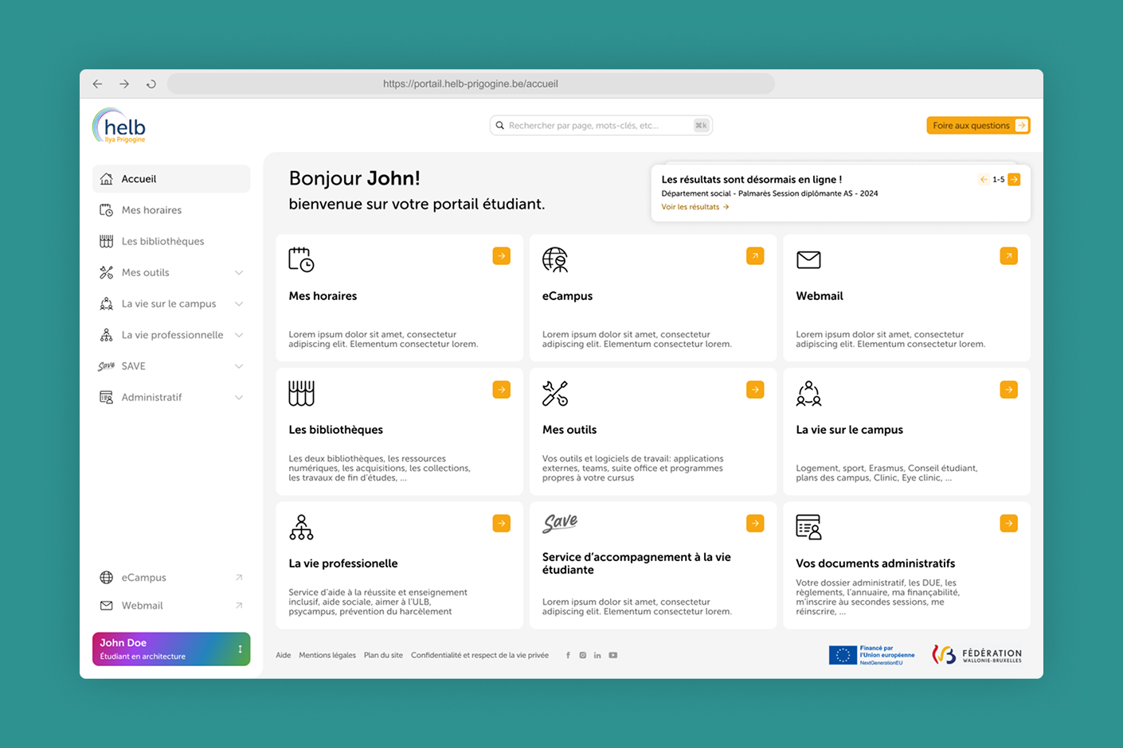The width and height of the screenshot is (1123, 748).
Task: Click the helb Ilya Prigogine logo
Action: tap(119, 126)
